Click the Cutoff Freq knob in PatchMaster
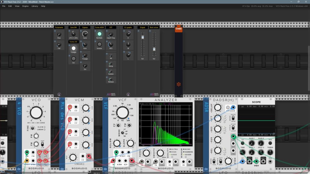The image size is (310, 174). [x=111, y=34]
